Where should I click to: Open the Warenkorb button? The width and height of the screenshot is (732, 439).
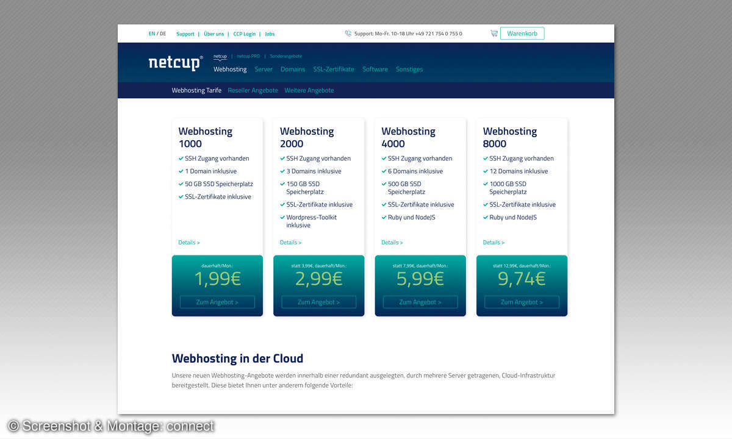pos(522,34)
